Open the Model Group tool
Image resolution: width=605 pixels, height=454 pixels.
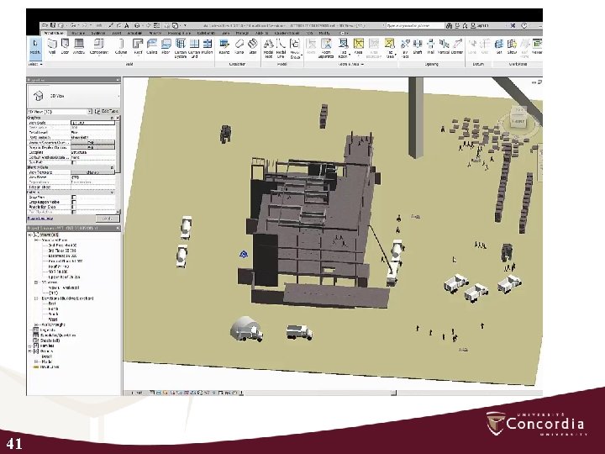pos(295,48)
